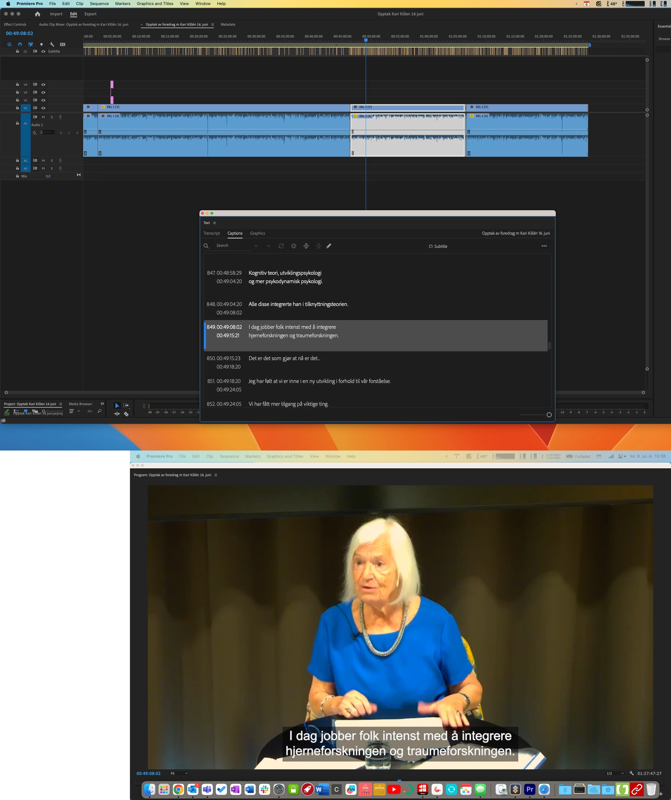Toggle snap in timeline magnet icon
Image resolution: width=671 pixels, height=800 pixels.
pos(20,44)
